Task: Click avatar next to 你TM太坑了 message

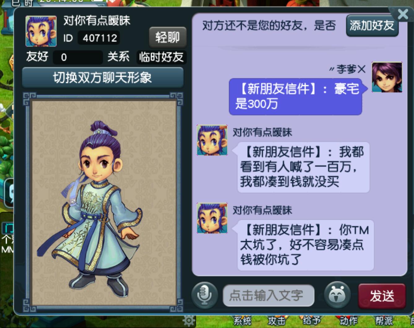Action: pyautogui.click(x=212, y=218)
